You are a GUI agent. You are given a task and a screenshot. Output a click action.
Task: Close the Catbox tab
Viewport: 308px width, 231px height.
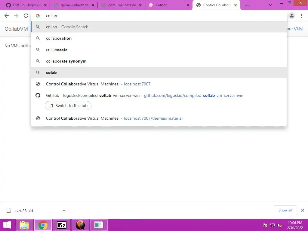[x=188, y=5]
